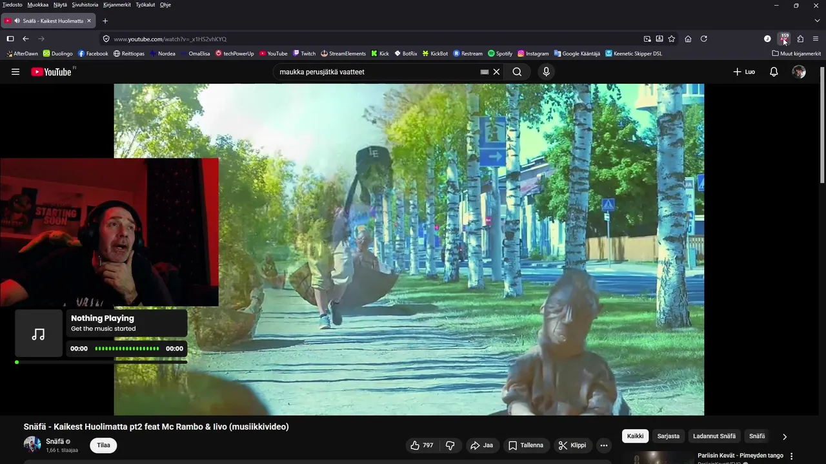Open the StreamElements bookmark
The height and width of the screenshot is (464, 826).
point(343,53)
